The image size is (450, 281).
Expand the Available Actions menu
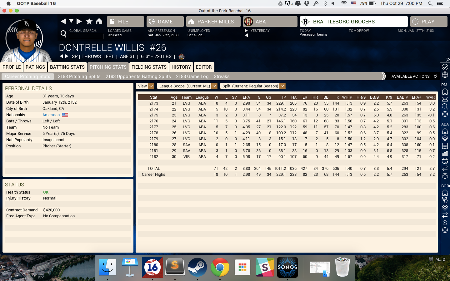pyautogui.click(x=414, y=76)
